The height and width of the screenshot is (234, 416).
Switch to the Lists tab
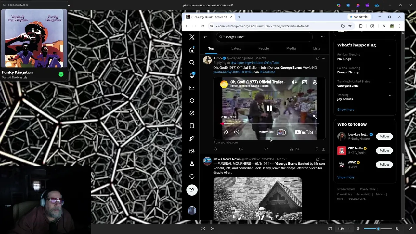coord(317,48)
